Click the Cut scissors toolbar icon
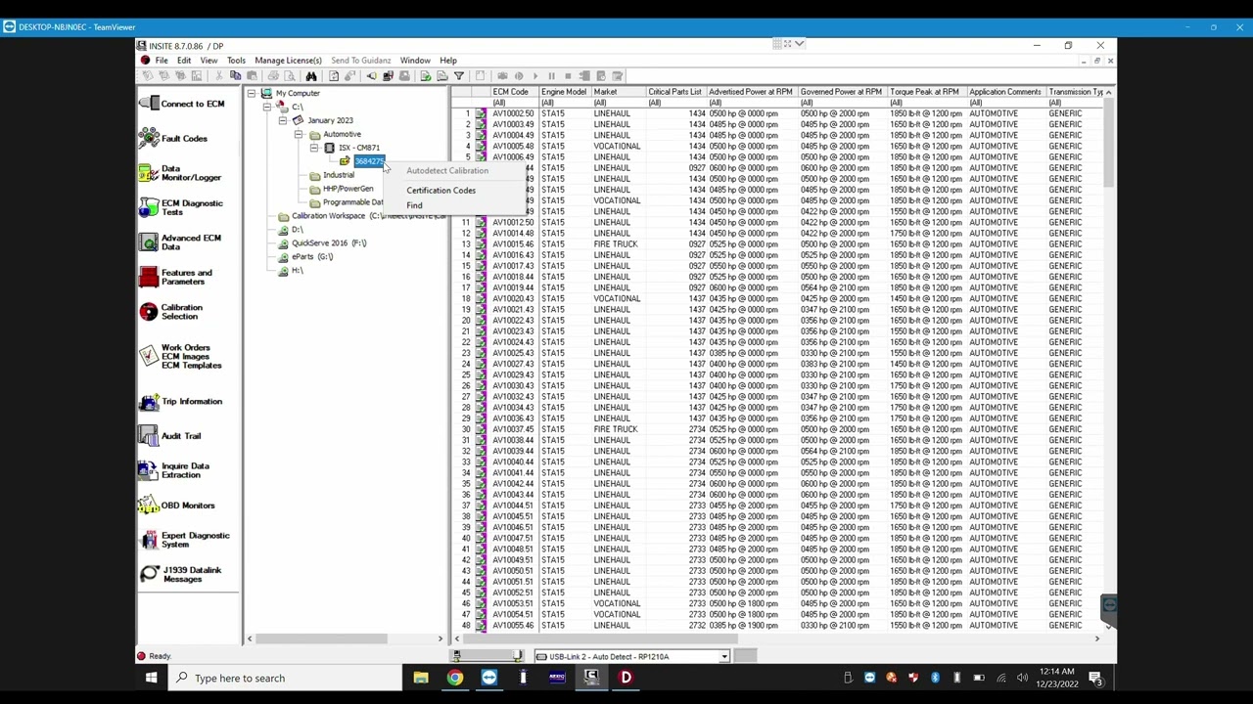 219,76
